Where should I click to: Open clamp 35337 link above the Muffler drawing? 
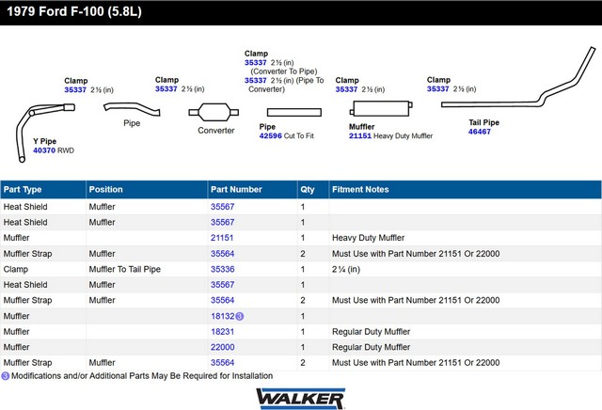pos(346,89)
